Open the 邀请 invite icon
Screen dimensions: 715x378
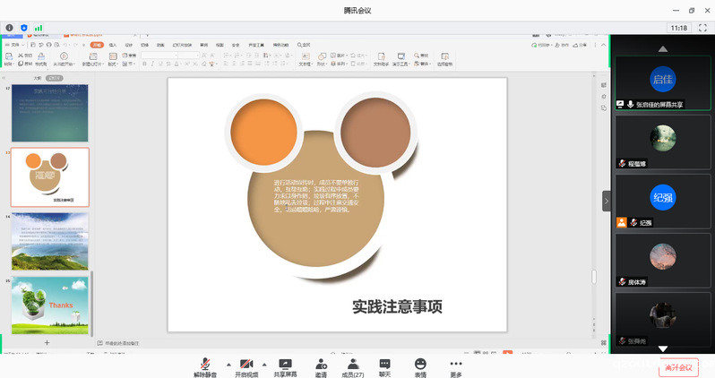coord(321,364)
